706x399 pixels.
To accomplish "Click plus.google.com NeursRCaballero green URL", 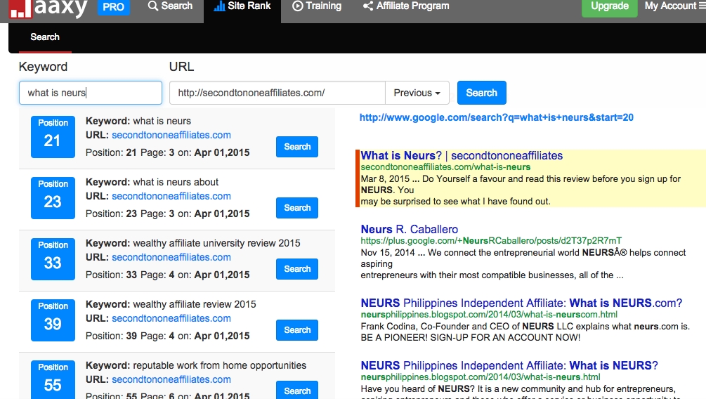I will [491, 241].
